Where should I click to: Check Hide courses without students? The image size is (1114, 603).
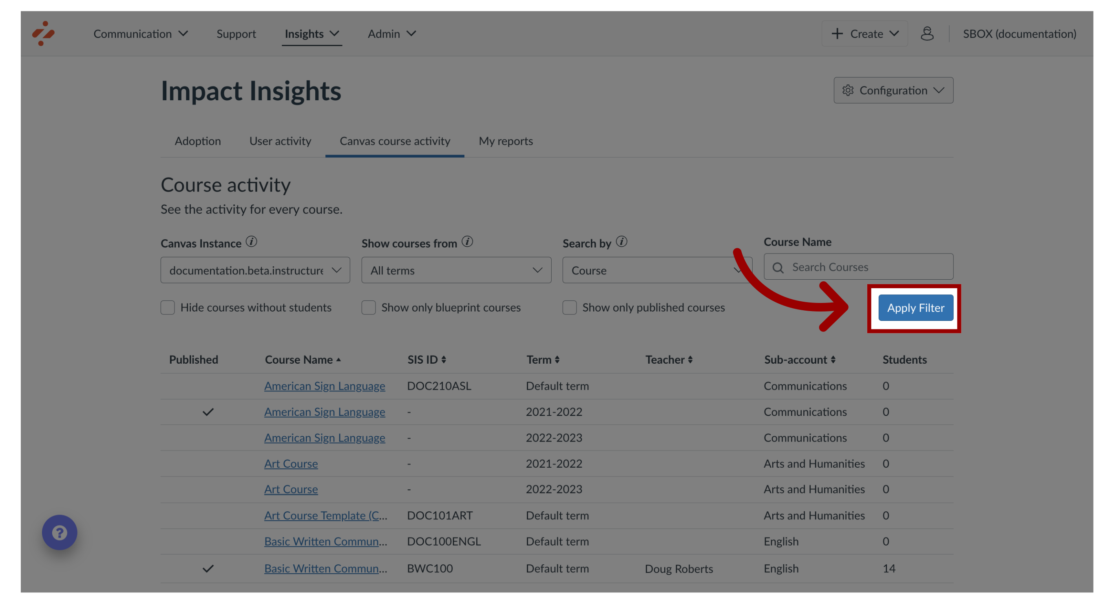click(x=168, y=308)
